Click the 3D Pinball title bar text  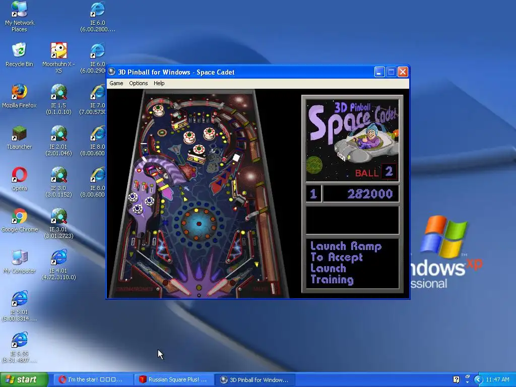tap(176, 72)
